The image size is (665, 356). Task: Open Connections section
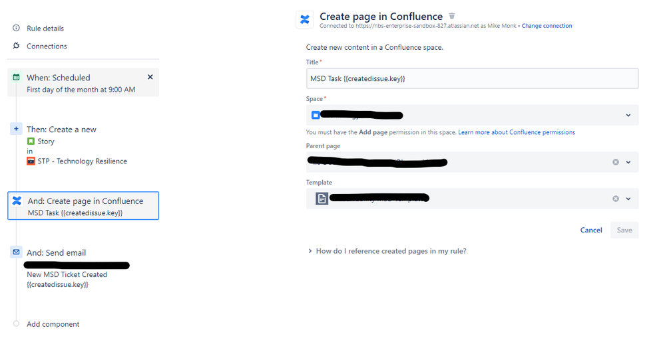click(x=47, y=46)
